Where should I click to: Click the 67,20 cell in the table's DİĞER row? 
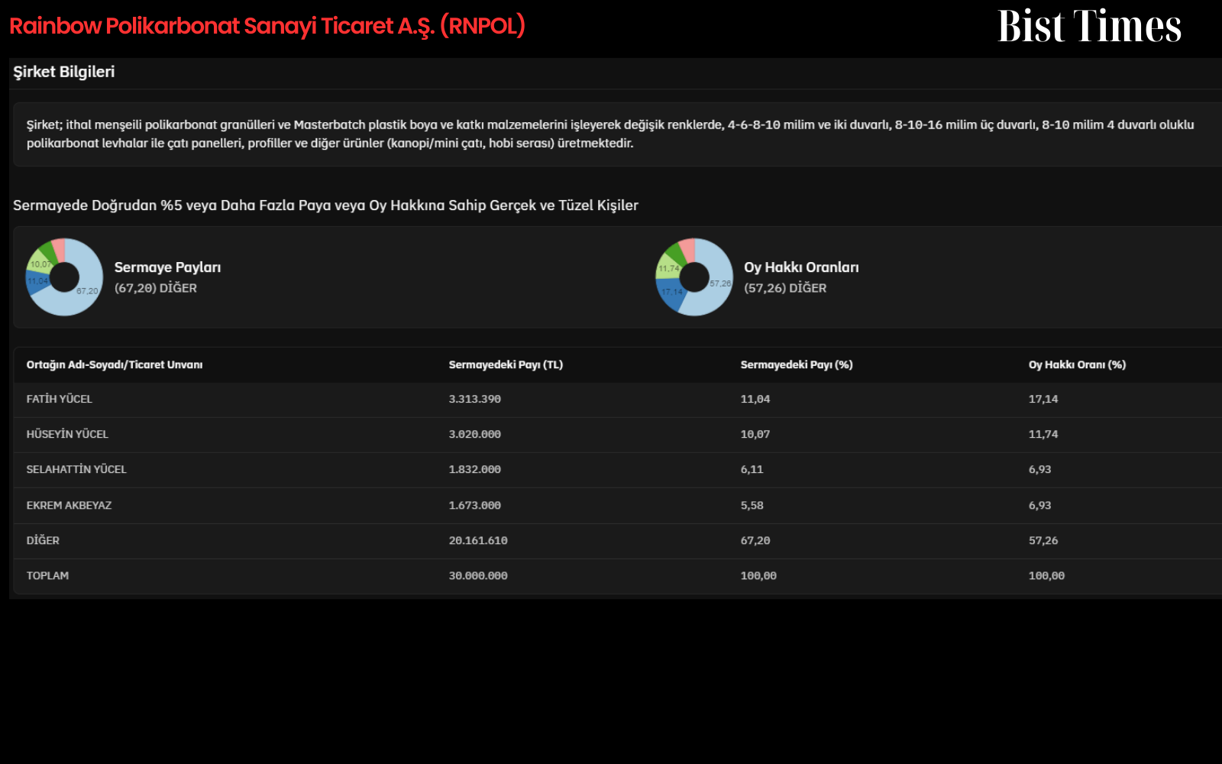755,540
